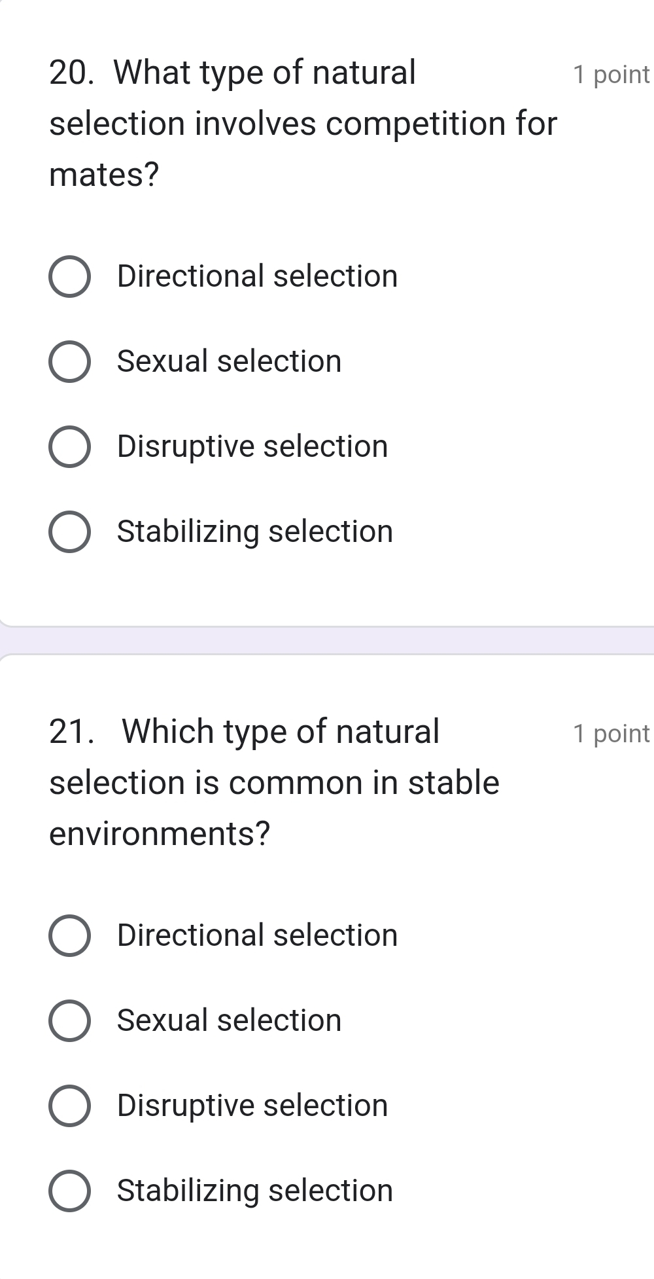This screenshot has height=1279, width=654.
Task: Pick Disruptive selection radio under question 20
Action: pyautogui.click(x=69, y=446)
